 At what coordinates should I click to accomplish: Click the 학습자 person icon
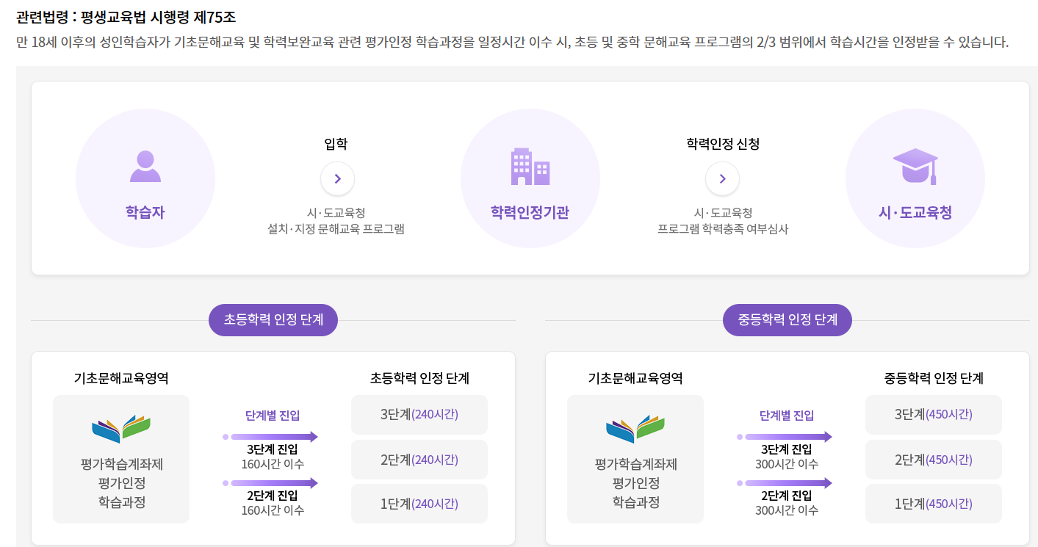click(x=145, y=168)
